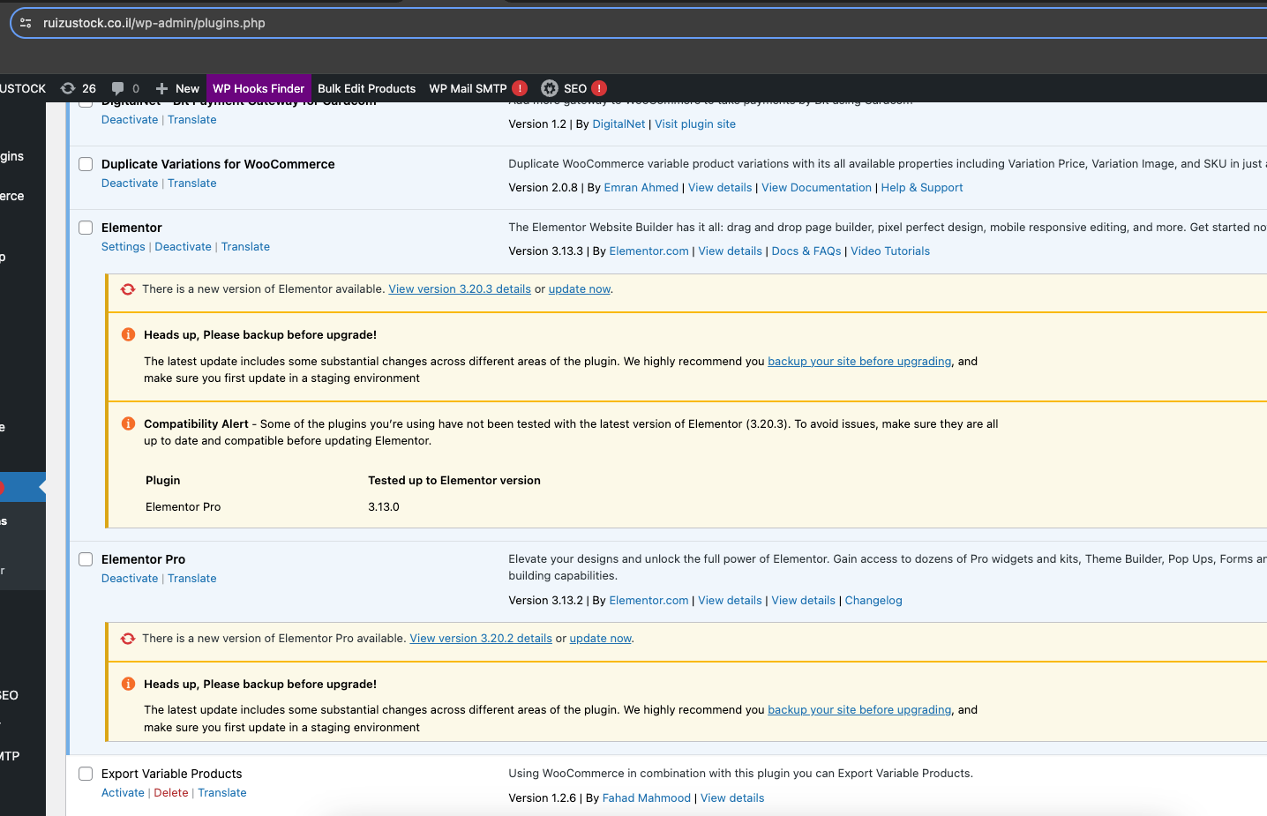Tick the Elementor plugin checkbox

(x=86, y=228)
